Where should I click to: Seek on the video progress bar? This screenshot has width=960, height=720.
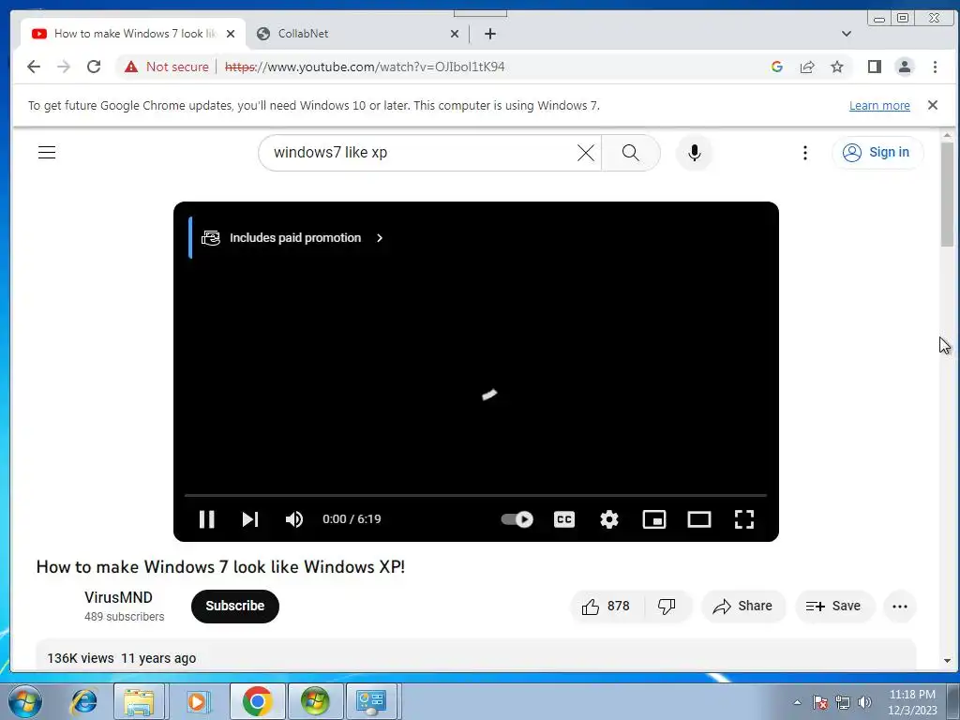[x=475, y=495]
